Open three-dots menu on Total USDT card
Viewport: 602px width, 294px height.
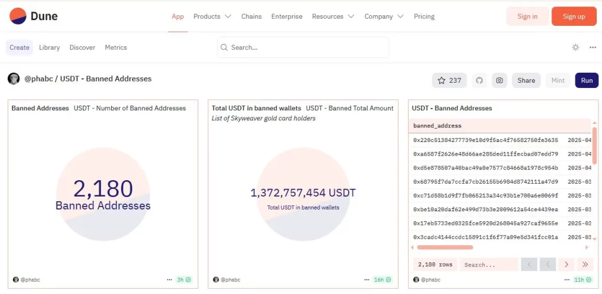point(367,280)
